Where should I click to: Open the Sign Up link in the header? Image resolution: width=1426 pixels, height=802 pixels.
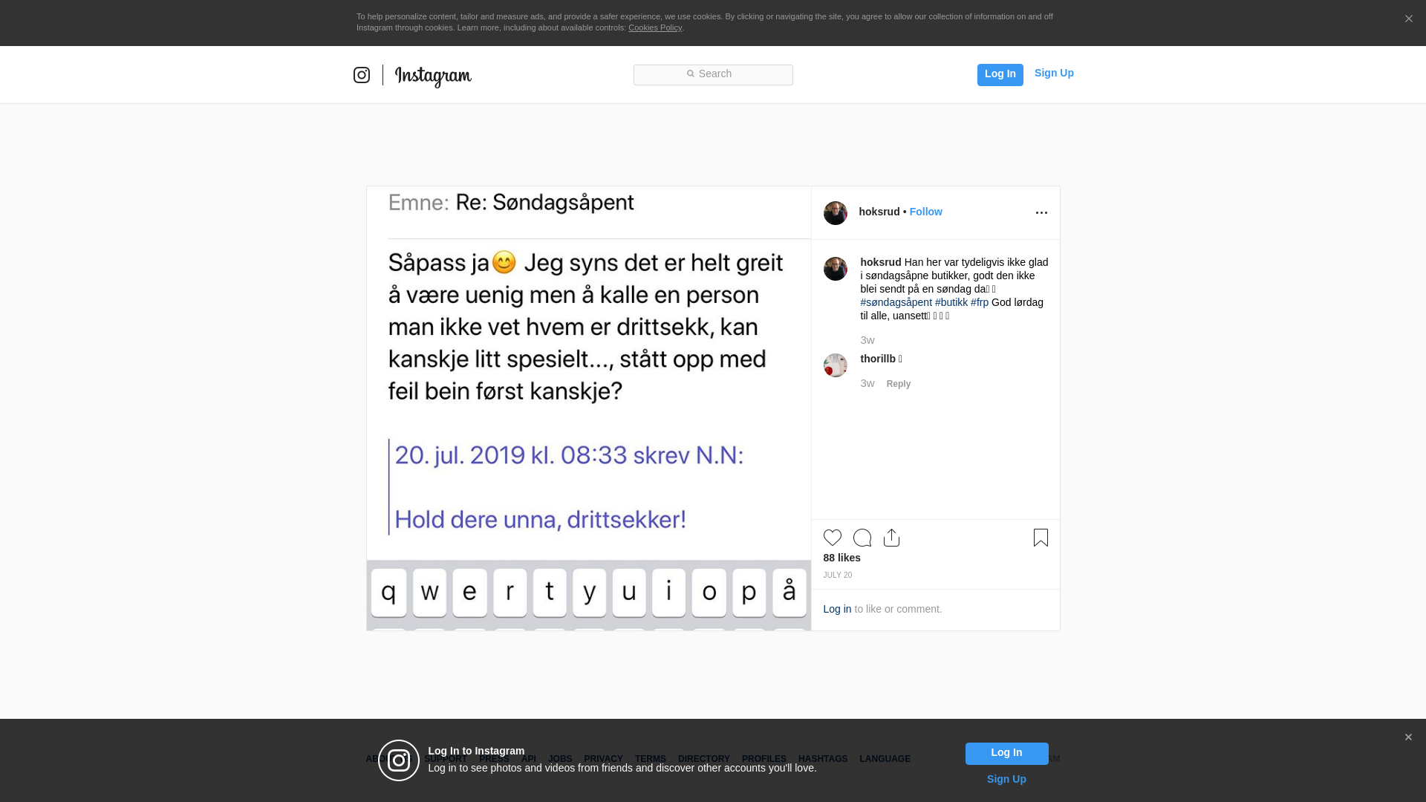[x=1054, y=73]
